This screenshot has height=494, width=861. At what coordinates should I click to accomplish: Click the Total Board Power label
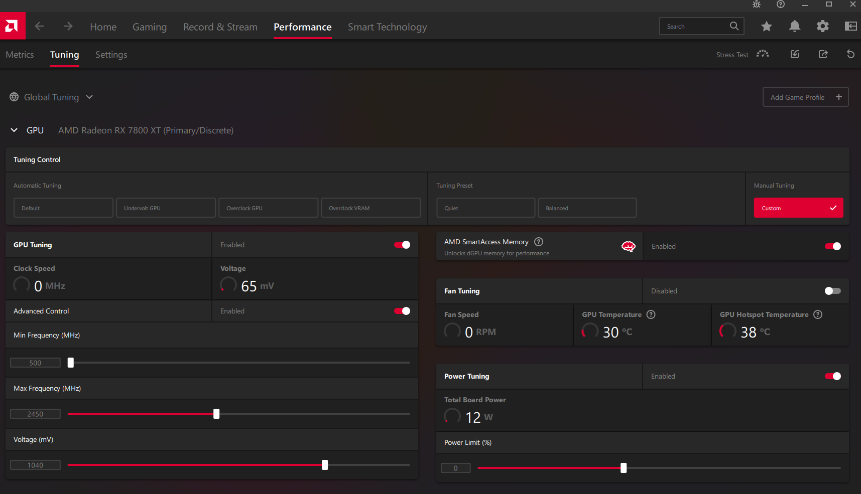tap(475, 400)
